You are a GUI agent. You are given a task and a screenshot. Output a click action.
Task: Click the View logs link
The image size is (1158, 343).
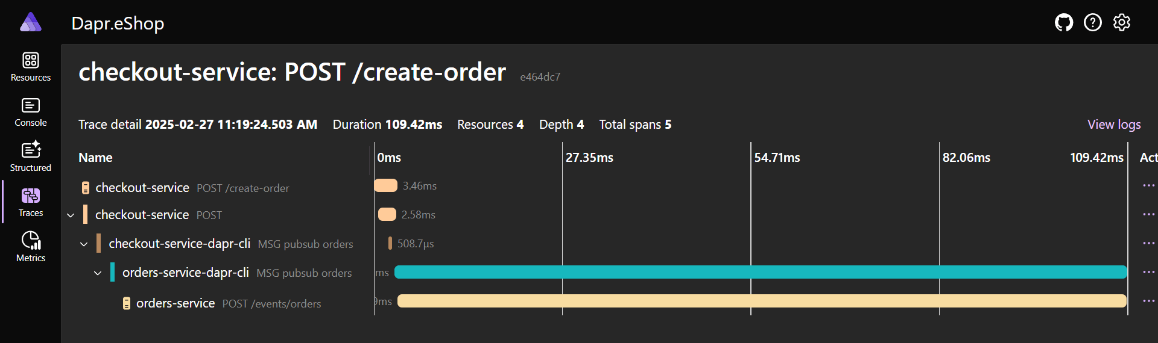click(1114, 125)
